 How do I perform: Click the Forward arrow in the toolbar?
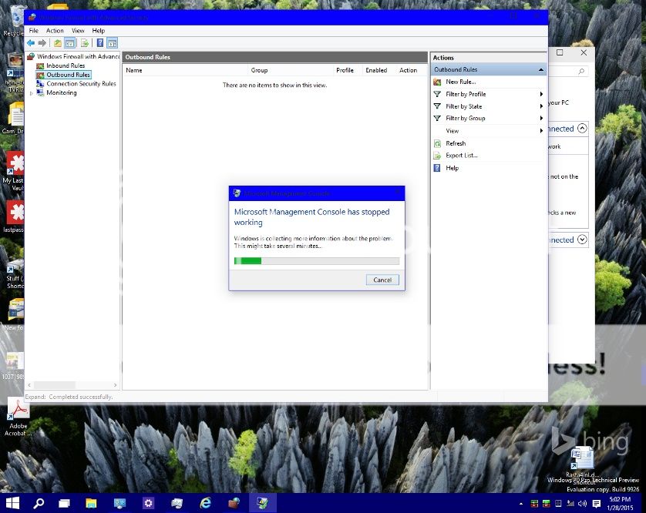pyautogui.click(x=42, y=43)
